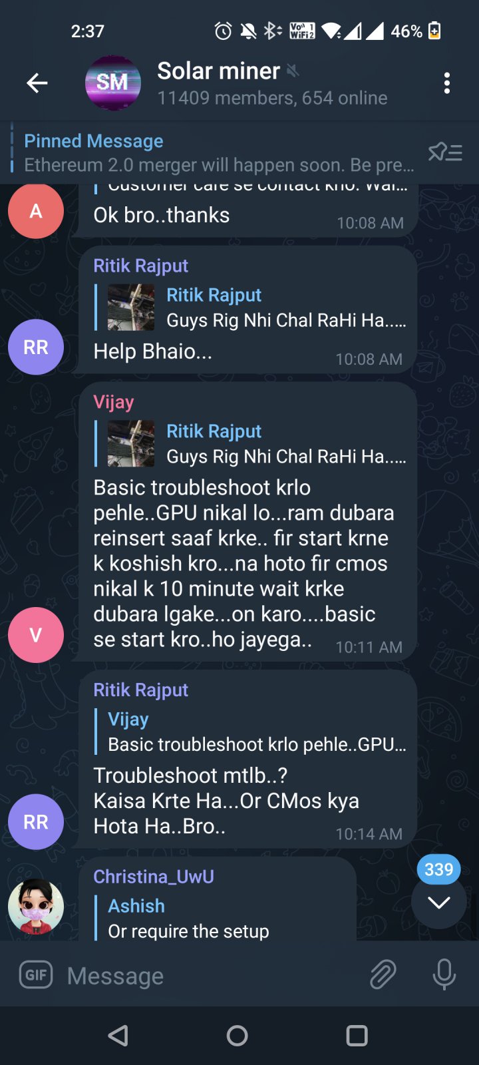Open the pink V avatar for Vijay
Viewport: 479px width, 1065px height.
pyautogui.click(x=36, y=635)
